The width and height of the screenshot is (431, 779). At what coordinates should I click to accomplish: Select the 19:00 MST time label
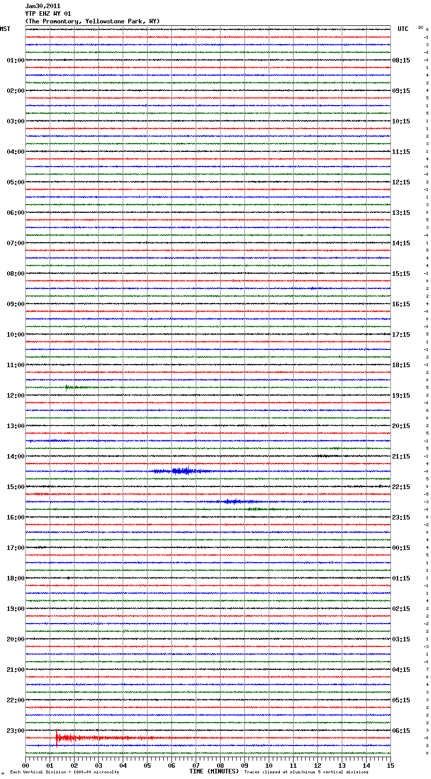15,609
